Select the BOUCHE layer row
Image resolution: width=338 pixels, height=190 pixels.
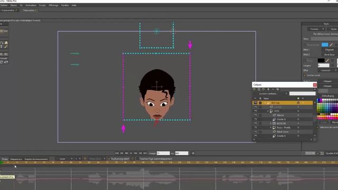pyautogui.click(x=283, y=123)
